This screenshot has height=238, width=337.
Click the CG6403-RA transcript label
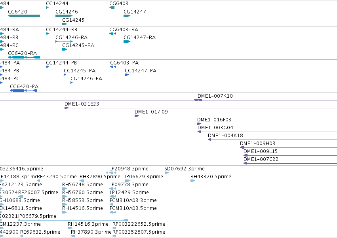pos(124,29)
